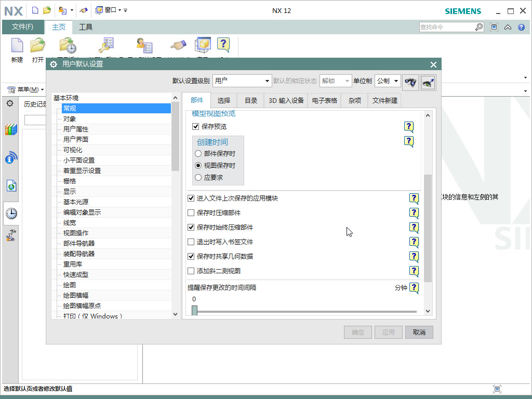Click the binoculars find-default icon in dialog
532x399 pixels.
pos(410,82)
